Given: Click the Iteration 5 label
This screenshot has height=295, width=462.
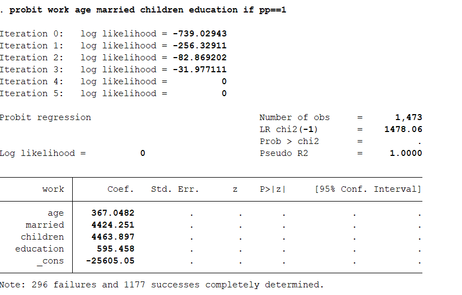Looking at the screenshot, I should click(x=31, y=93).
